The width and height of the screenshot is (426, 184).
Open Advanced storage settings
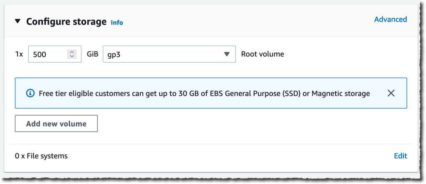pyautogui.click(x=390, y=19)
